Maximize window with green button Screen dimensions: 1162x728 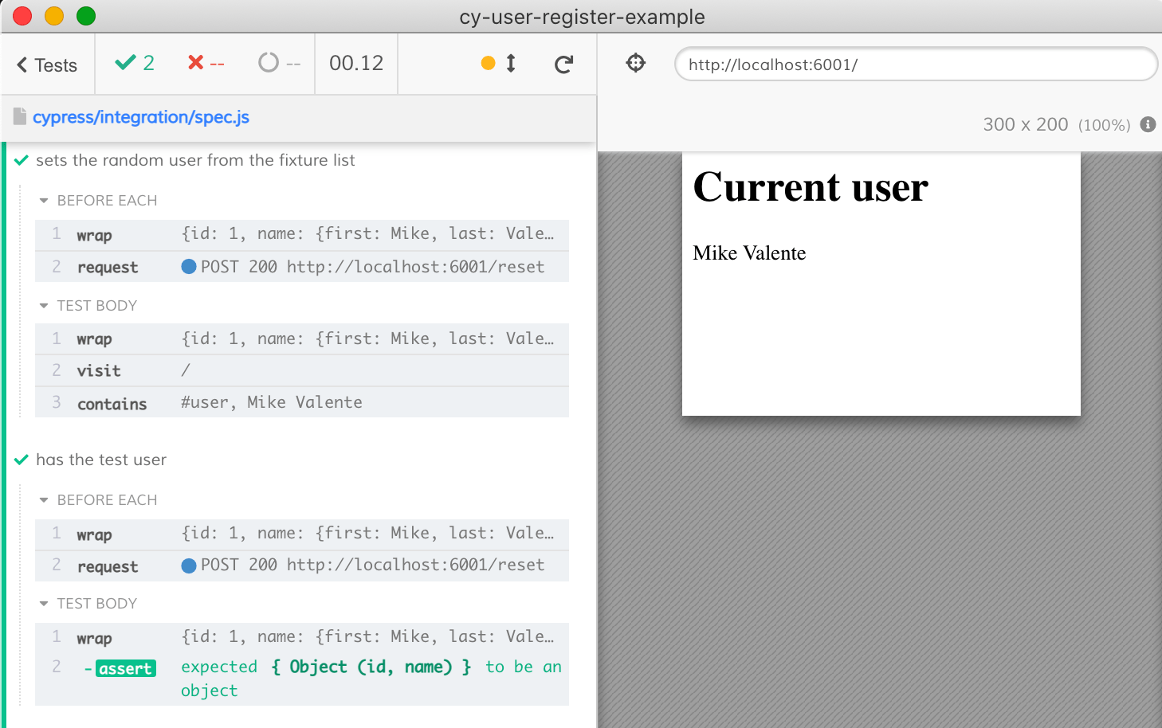[86, 16]
